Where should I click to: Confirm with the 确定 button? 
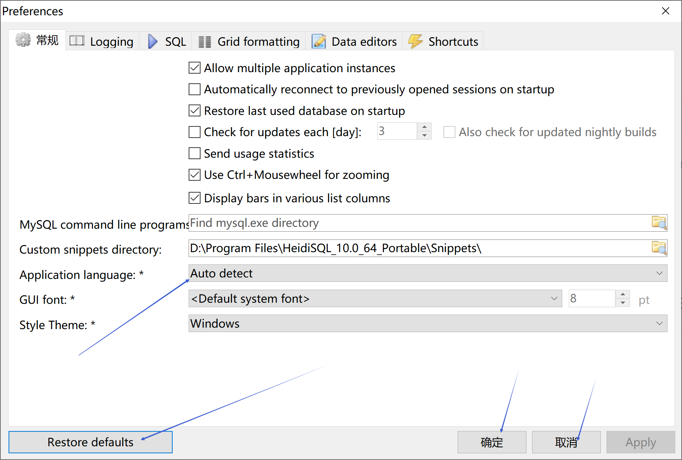click(492, 442)
